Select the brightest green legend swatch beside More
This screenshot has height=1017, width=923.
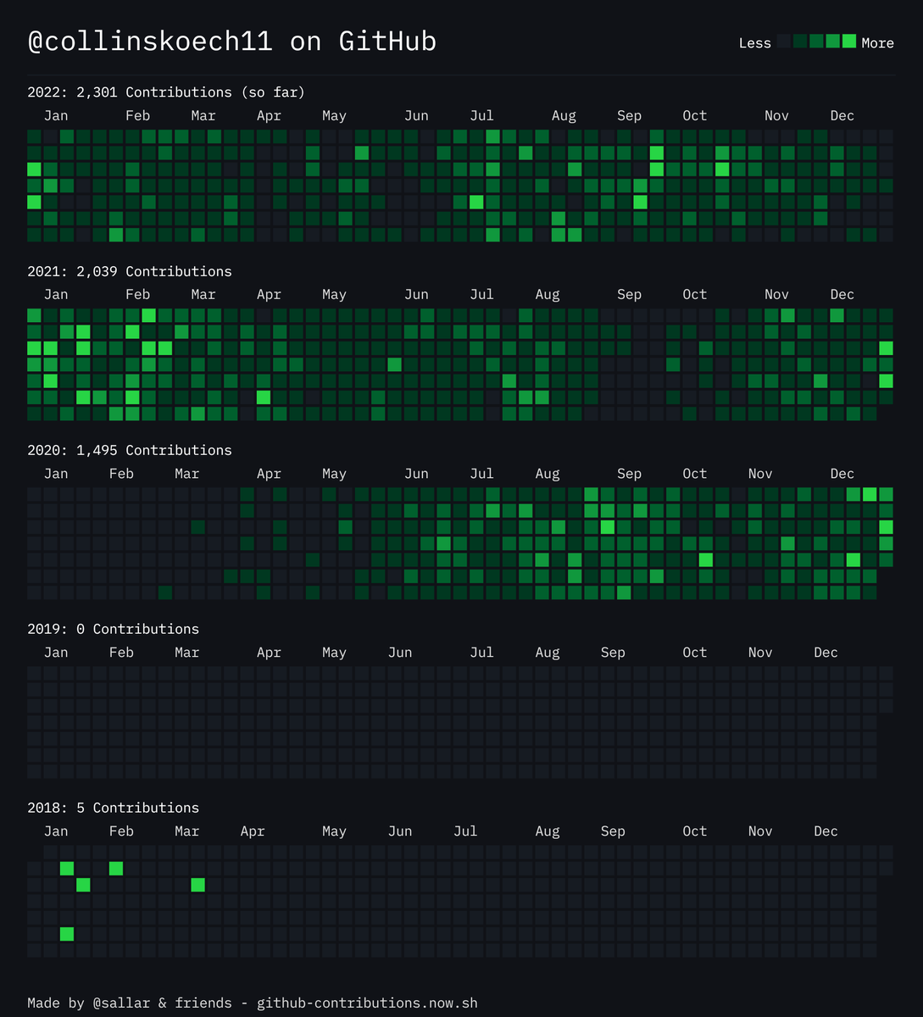pyautogui.click(x=849, y=41)
